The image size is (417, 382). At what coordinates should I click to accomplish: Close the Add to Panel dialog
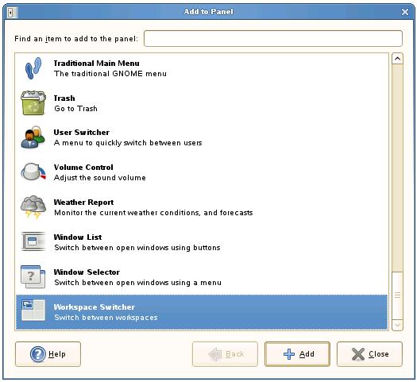point(405,12)
